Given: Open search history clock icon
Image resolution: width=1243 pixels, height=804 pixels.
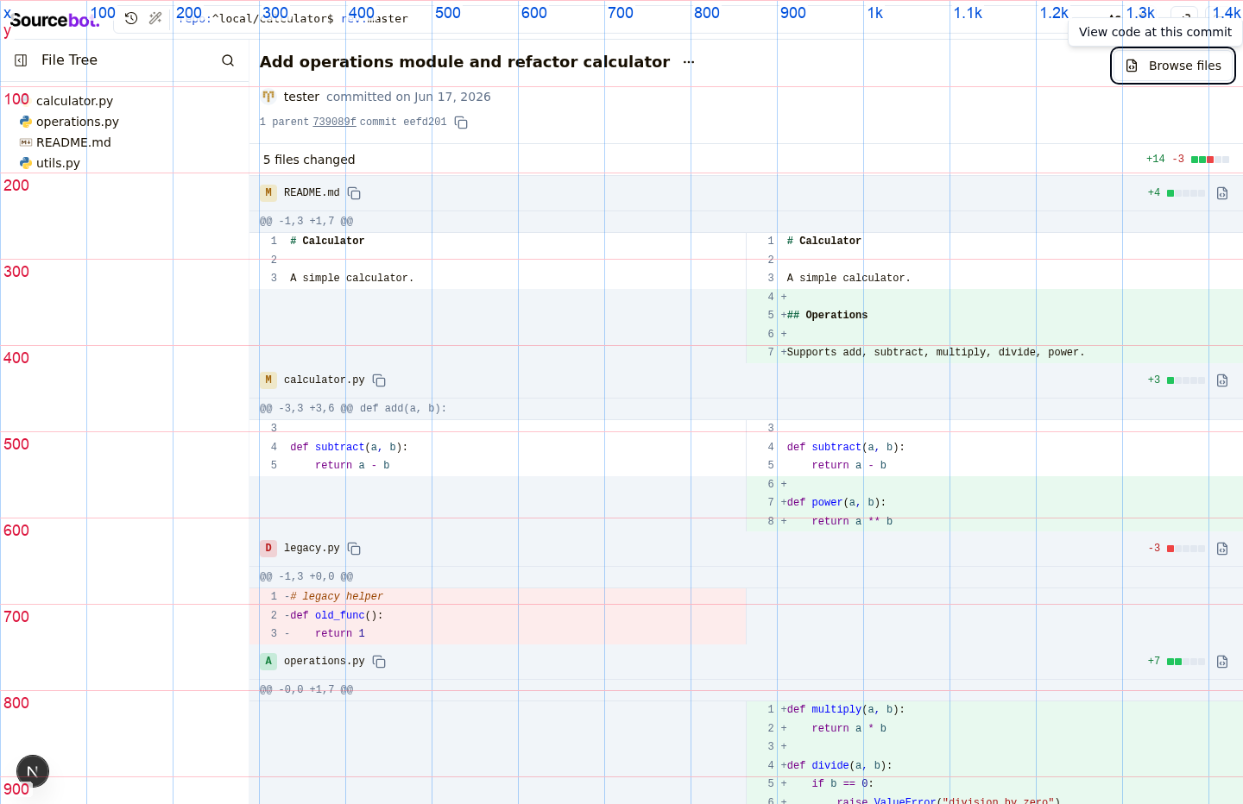Looking at the screenshot, I should (x=131, y=18).
